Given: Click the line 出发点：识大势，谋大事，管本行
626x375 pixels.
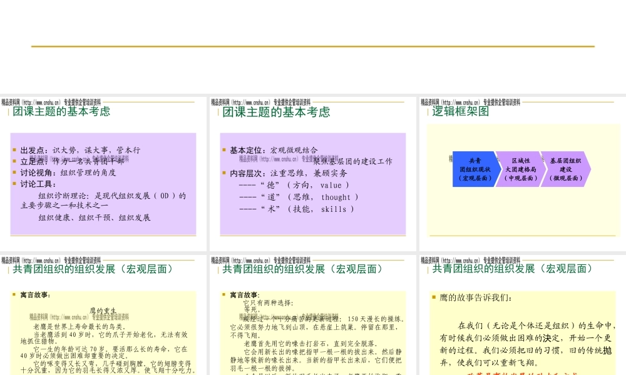Looking at the screenshot, I should tap(80, 150).
